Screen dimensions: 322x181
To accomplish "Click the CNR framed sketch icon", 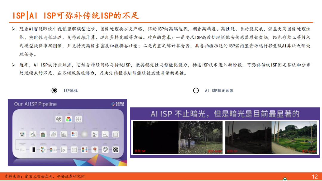I will pos(74,150).
